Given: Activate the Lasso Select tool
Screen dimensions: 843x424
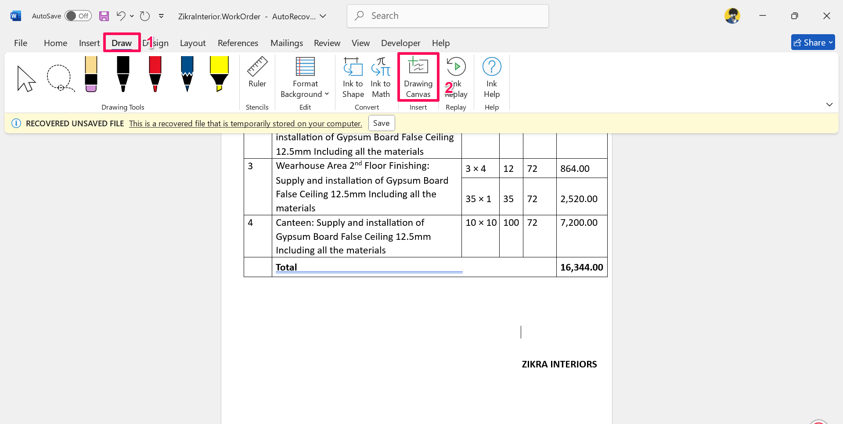Looking at the screenshot, I should click(60, 78).
